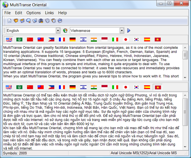Viewport: 191px width, 158px height.
Task: Select Indonesia flag as source language
Action: click(104, 39)
